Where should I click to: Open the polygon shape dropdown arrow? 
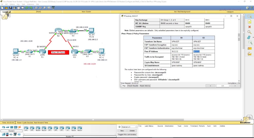[x=253, y=37]
